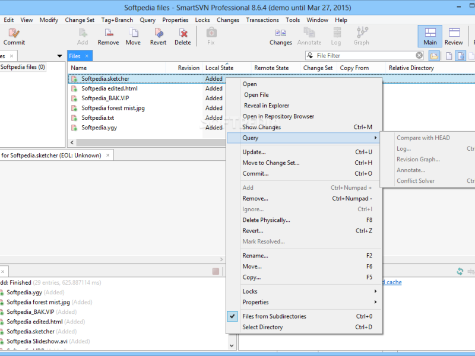This screenshot has height=356, width=475.
Task: Choose Conflict Solver in the Query submenu
Action: [x=427, y=181]
